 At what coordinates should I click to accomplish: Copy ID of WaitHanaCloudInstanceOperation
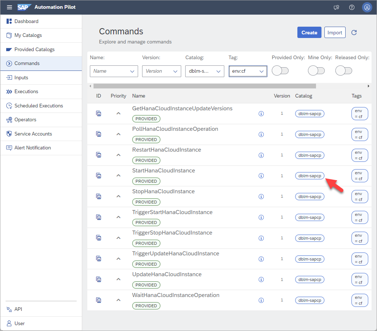pos(99,300)
